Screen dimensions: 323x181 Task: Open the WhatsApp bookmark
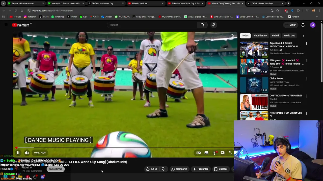(x=58, y=17)
